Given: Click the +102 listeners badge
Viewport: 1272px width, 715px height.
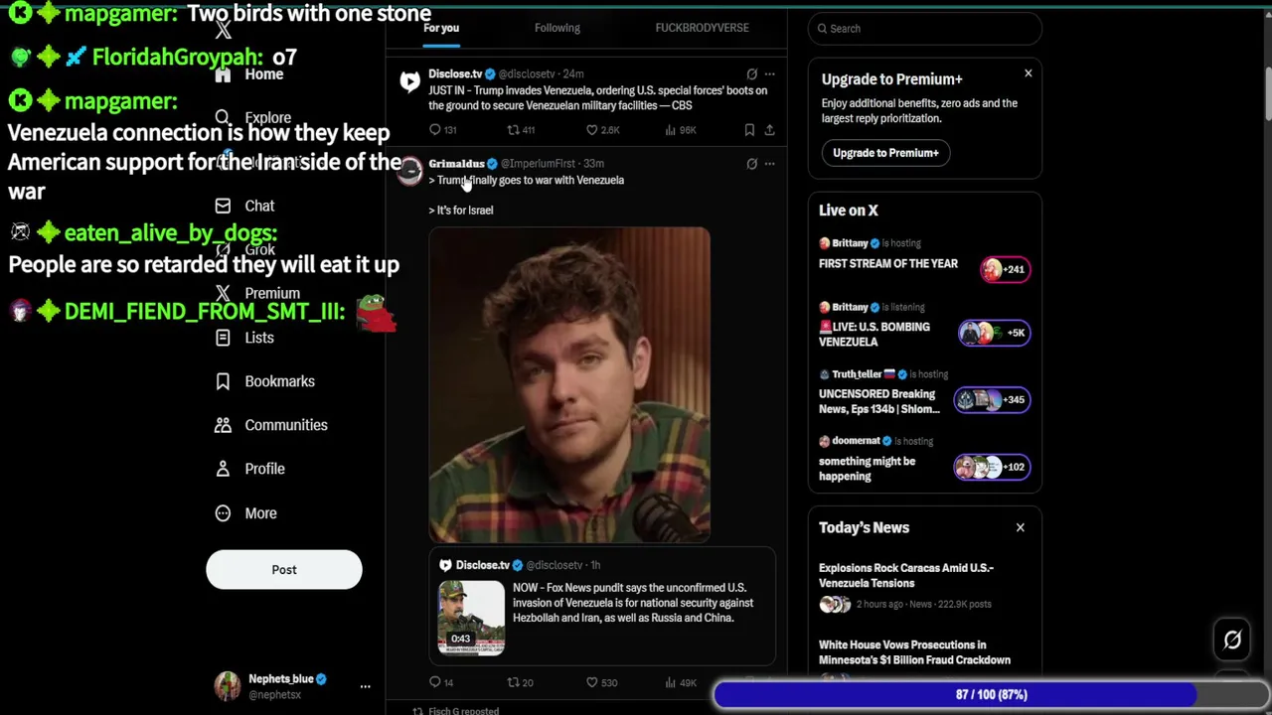Looking at the screenshot, I should click(x=992, y=467).
